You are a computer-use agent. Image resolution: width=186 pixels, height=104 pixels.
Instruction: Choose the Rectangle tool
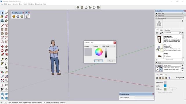point(2,29)
